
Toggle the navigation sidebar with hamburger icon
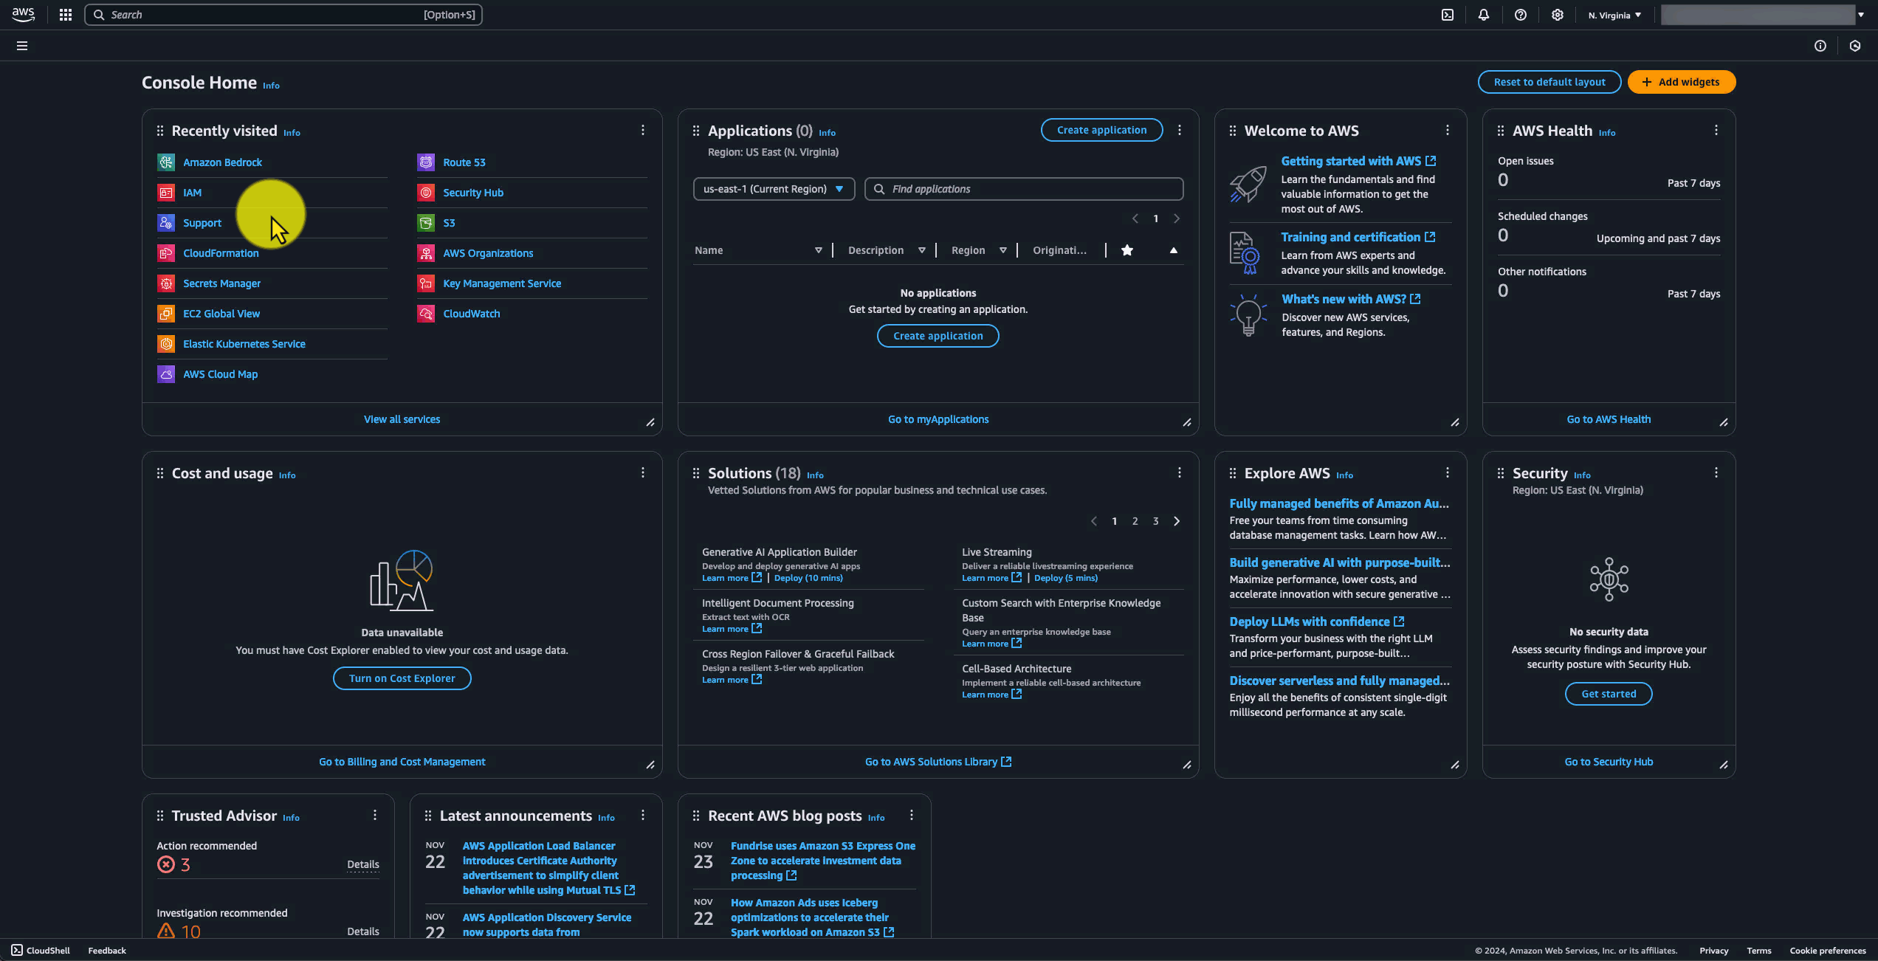[21, 45]
